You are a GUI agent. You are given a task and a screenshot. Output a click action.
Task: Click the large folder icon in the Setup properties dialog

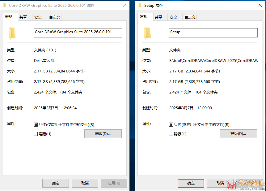pyautogui.click(x=147, y=33)
